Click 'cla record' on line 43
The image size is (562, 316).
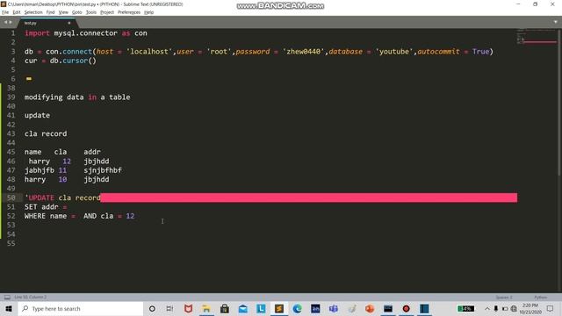(46, 133)
